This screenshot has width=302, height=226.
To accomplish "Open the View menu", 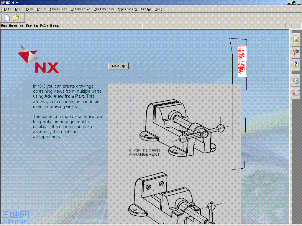I will (29, 9).
